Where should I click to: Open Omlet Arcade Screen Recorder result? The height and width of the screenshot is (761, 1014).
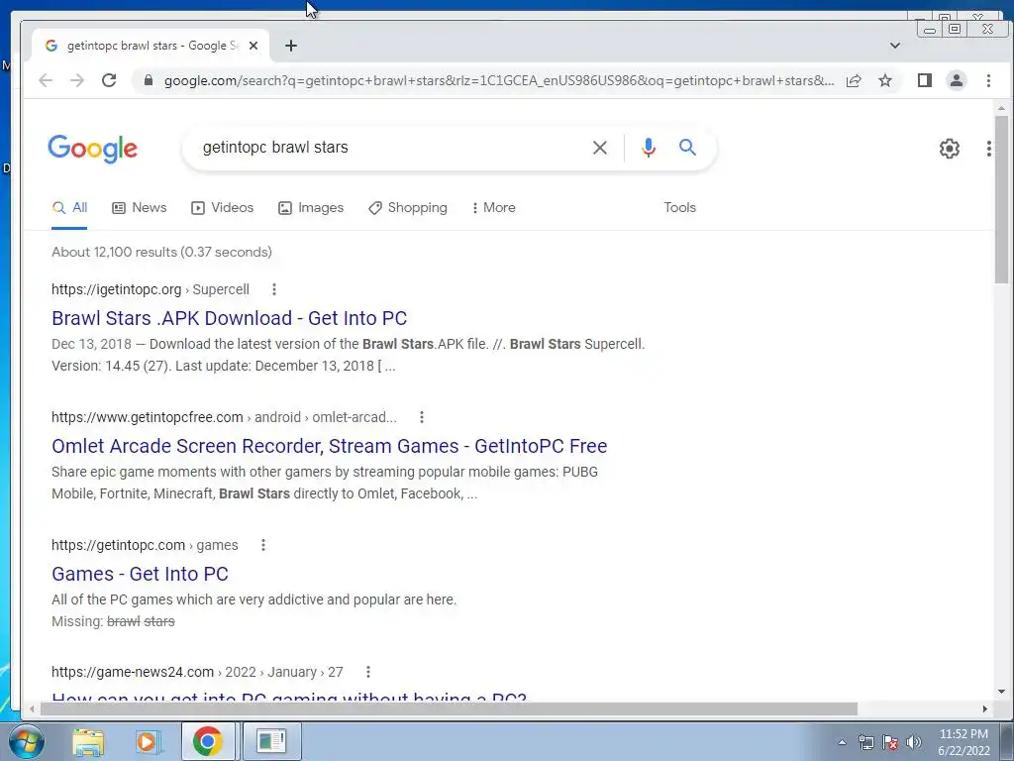point(329,446)
